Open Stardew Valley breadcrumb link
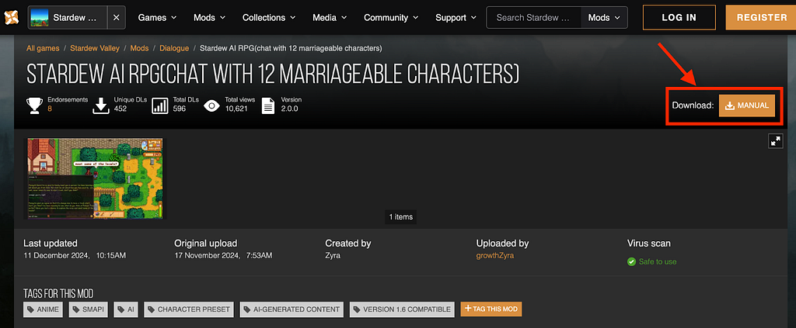Viewport: 796px width, 328px height. (95, 48)
